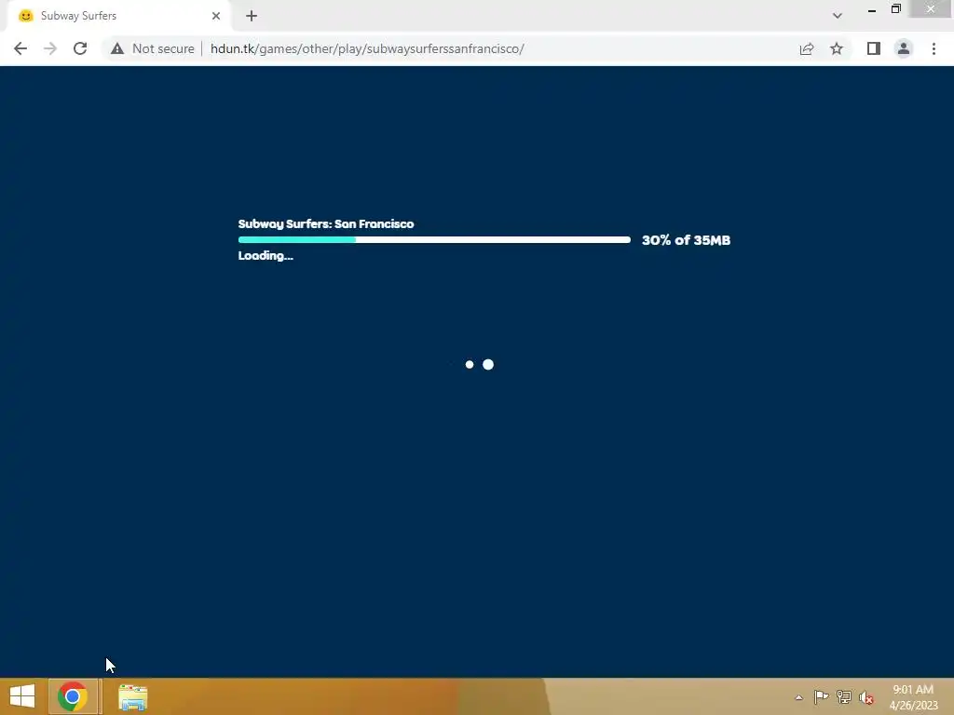Open the taskbar clock showing 9:01 AM
The image size is (954, 715).
913,697
